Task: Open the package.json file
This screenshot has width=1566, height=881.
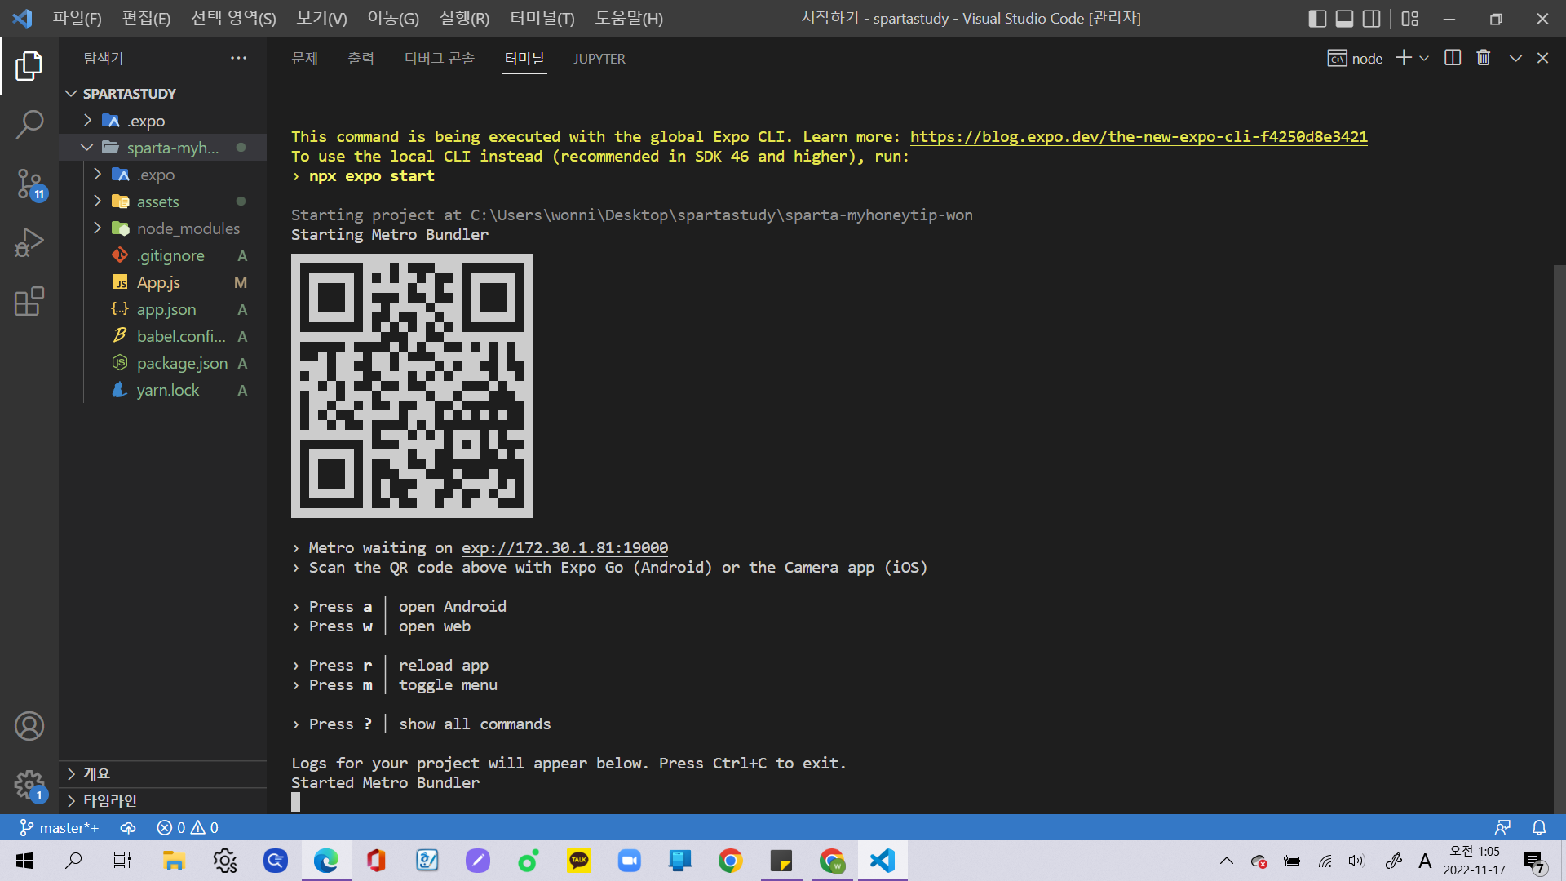Action: tap(163, 363)
